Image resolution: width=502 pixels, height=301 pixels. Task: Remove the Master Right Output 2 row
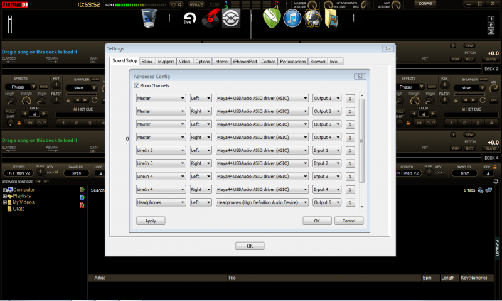[x=350, y=112]
